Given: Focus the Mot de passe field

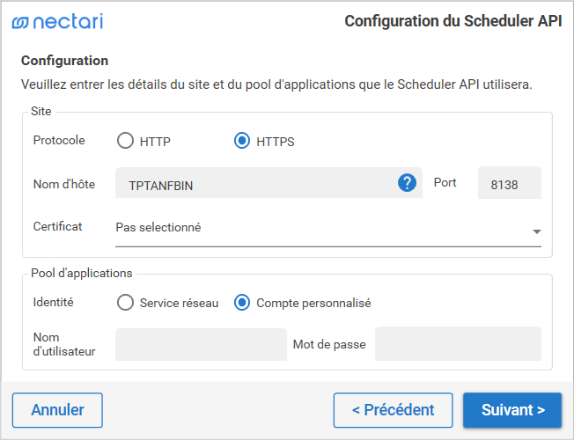Looking at the screenshot, I should coord(458,344).
